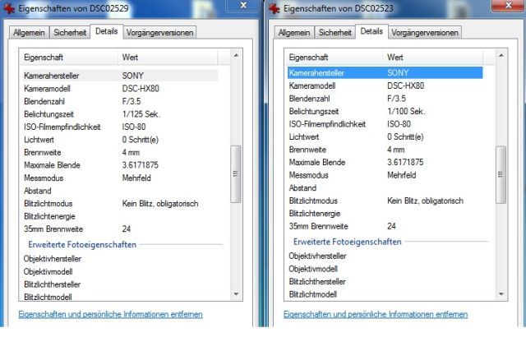Screen dimensions: 526x351
Task: Click the Objektivmodell row in DSC02523
Action: tap(385, 269)
